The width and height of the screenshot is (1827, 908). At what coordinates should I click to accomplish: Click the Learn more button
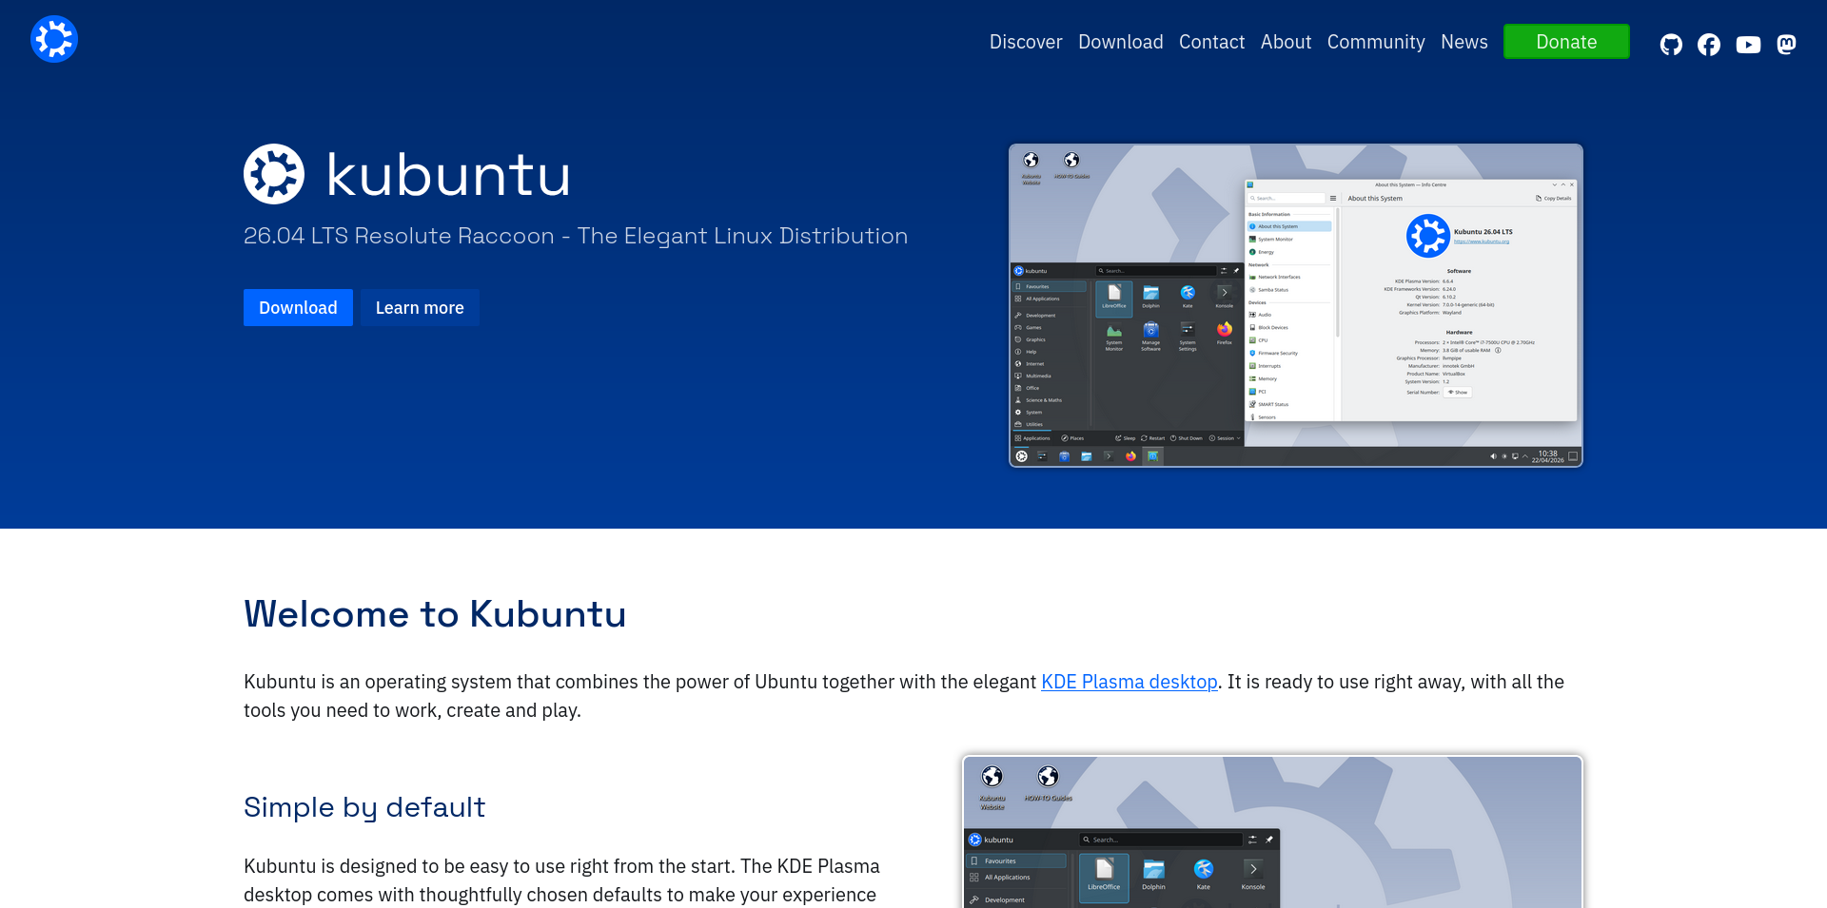click(x=420, y=307)
